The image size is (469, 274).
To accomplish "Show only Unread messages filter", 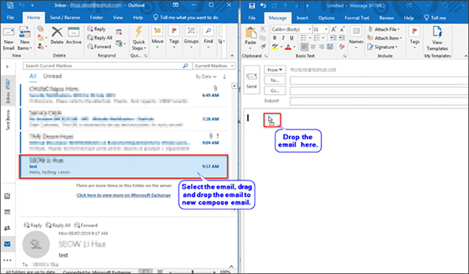I will coord(53,76).
